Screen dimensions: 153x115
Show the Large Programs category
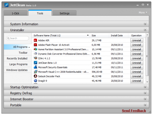(18, 64)
